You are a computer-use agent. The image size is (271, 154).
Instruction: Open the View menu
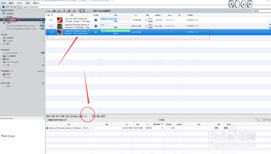pyautogui.click(x=12, y=3)
